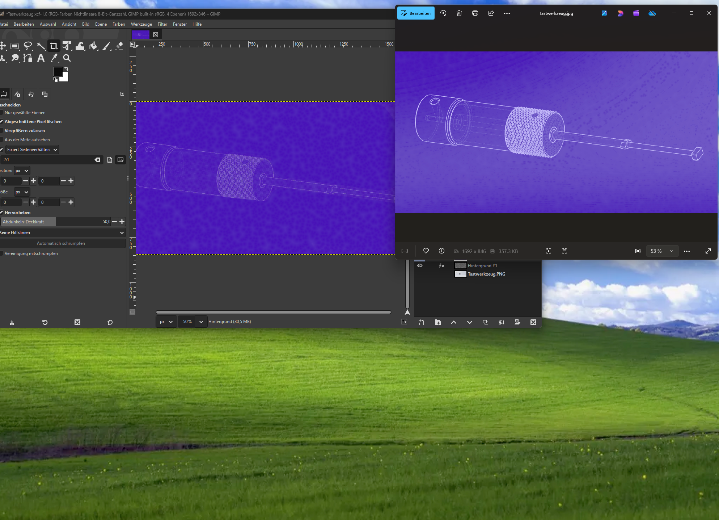Open the Filter menu

pyautogui.click(x=162, y=24)
